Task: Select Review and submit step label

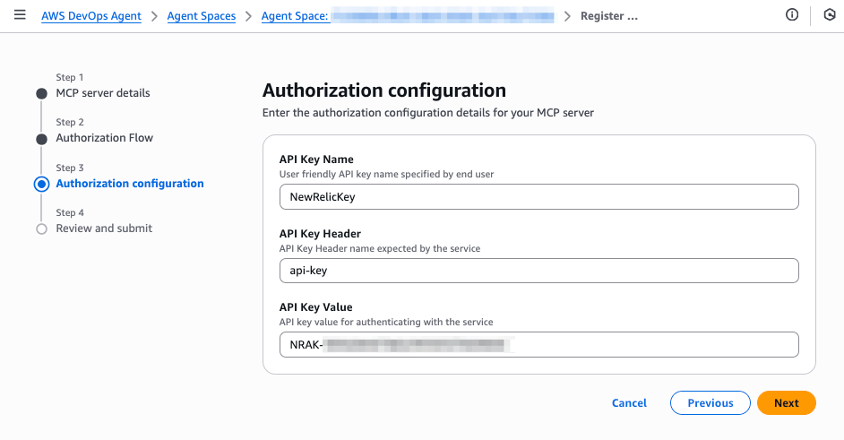Action: click(104, 229)
